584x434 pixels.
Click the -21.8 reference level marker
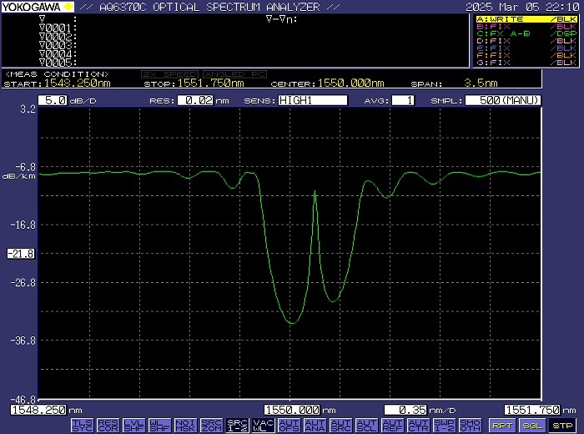(21, 254)
